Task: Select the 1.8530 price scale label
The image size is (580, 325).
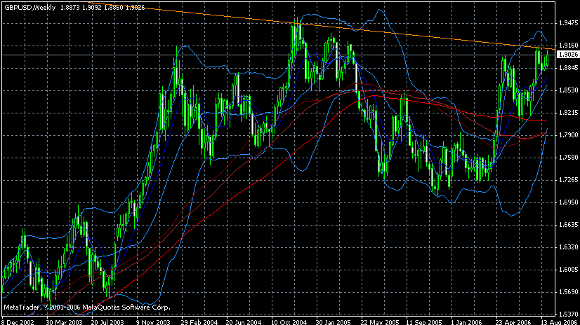Action: (x=569, y=90)
